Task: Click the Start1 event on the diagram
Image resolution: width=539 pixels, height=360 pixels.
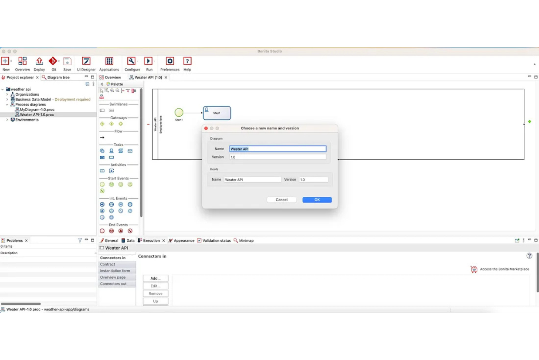Action: click(179, 112)
